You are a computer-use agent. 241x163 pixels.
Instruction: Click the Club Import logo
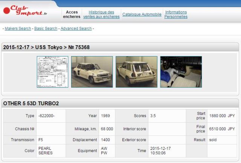(26, 10)
